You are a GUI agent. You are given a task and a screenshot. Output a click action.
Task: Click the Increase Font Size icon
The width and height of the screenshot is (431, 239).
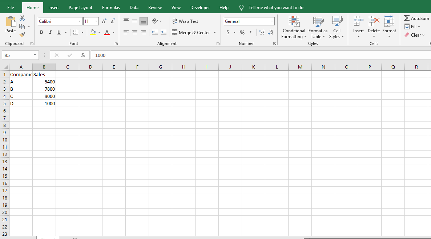point(104,21)
